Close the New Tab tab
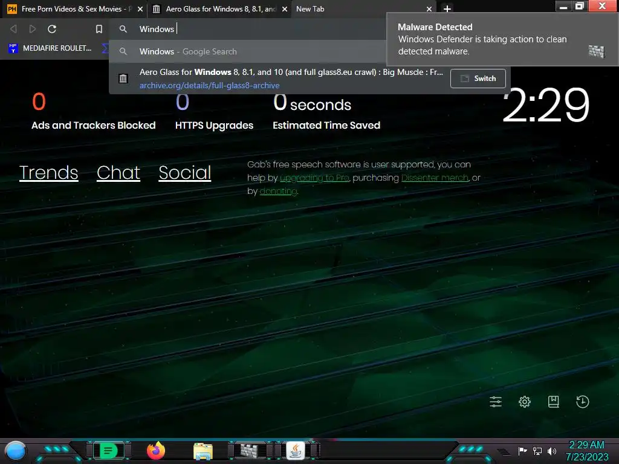Image resolution: width=619 pixels, height=464 pixels. 429,9
